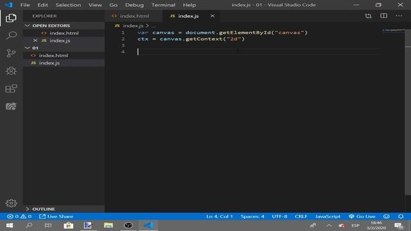Open Task View in the taskbar

[x=48, y=225]
